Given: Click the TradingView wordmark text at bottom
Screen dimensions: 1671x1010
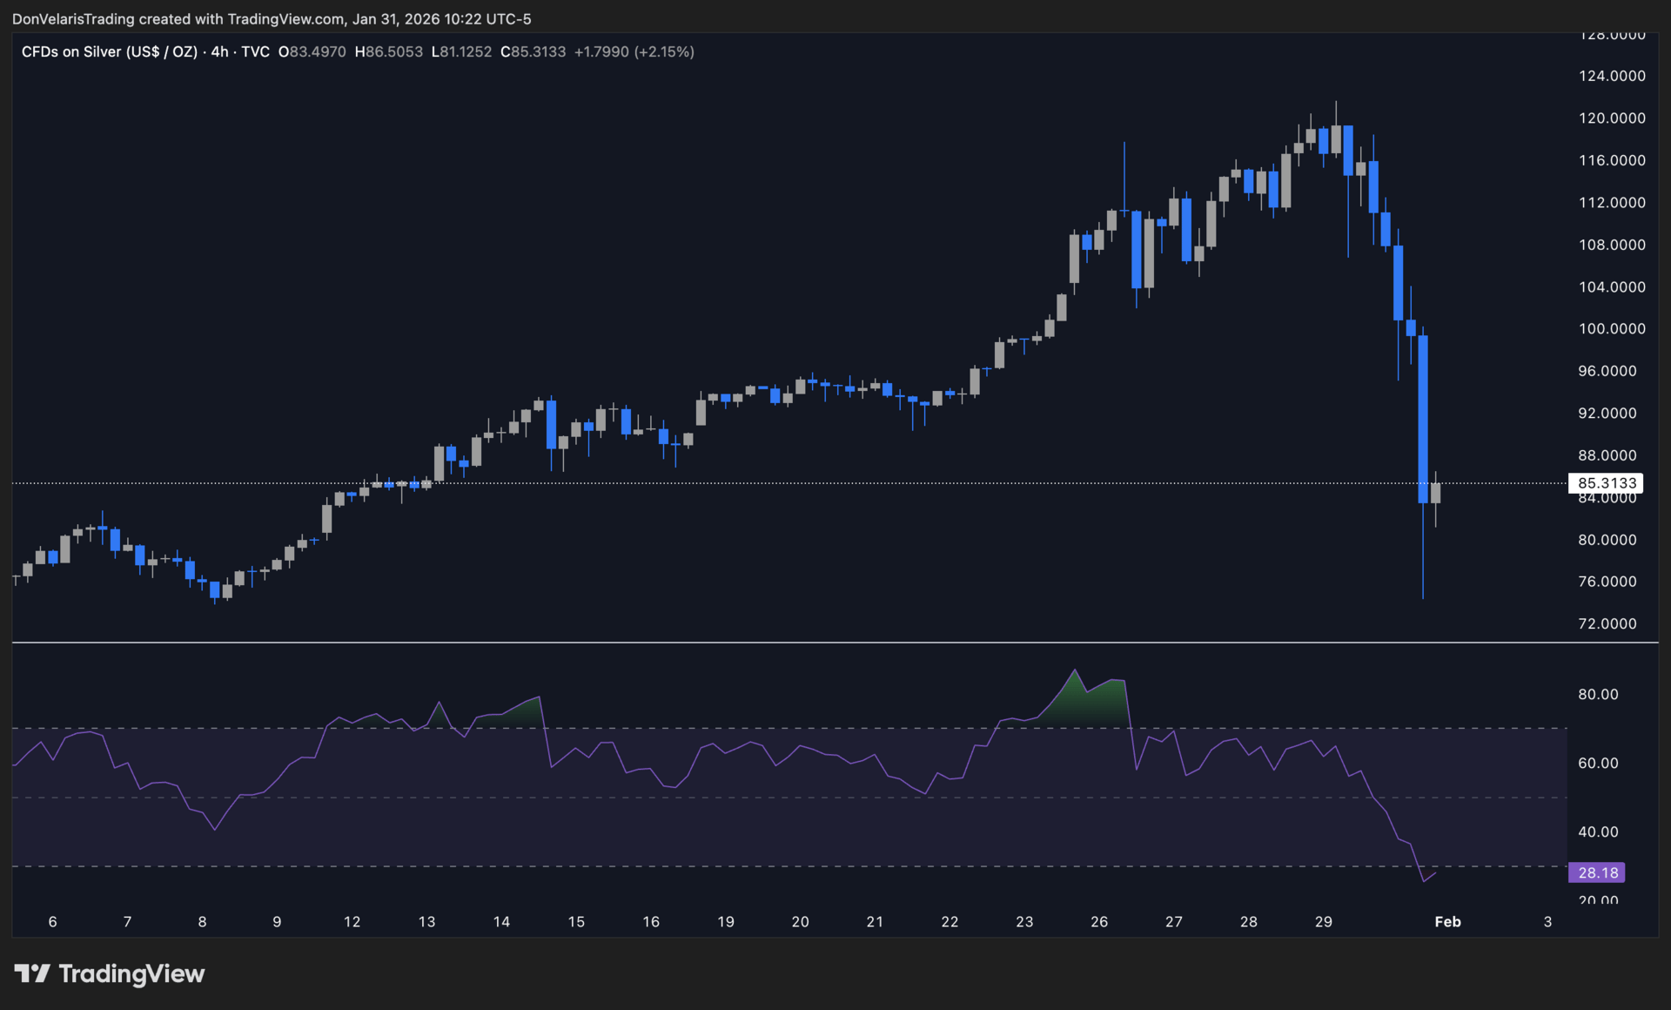Looking at the screenshot, I should [131, 973].
